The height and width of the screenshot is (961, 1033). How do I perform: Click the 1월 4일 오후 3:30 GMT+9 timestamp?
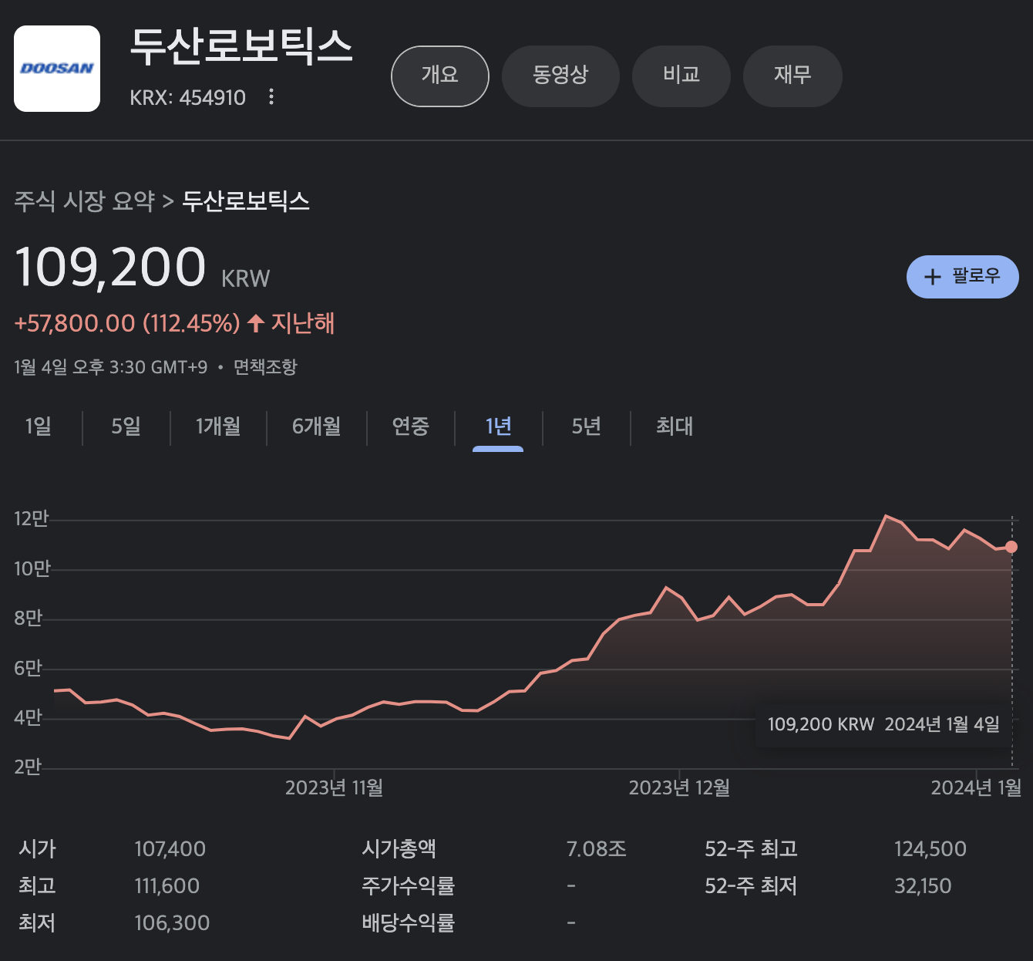111,367
